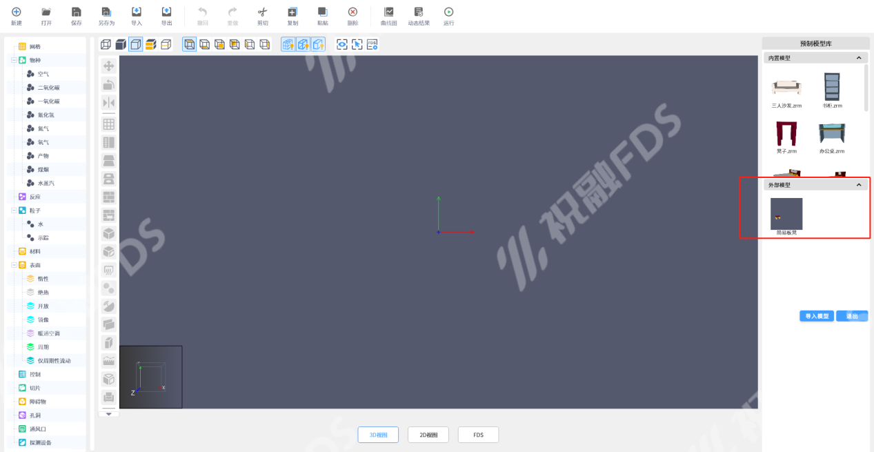Select 暖通空调 surface in the tree
This screenshot has height=452, width=874.
coord(48,333)
